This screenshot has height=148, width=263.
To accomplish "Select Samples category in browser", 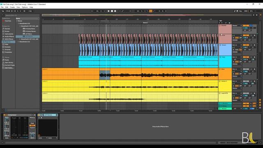I will tap(8, 47).
